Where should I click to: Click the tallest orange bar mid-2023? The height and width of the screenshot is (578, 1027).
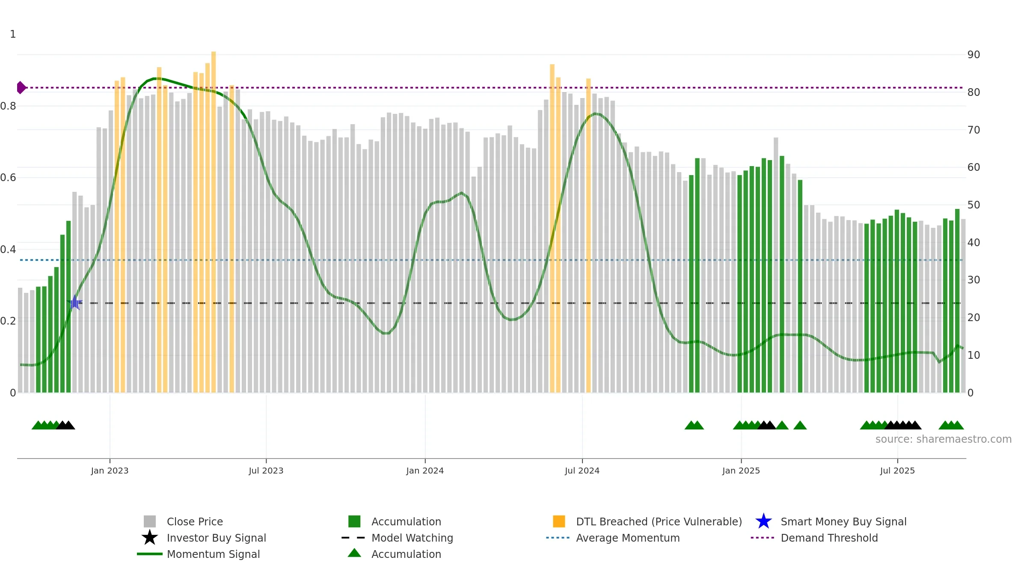pyautogui.click(x=214, y=222)
